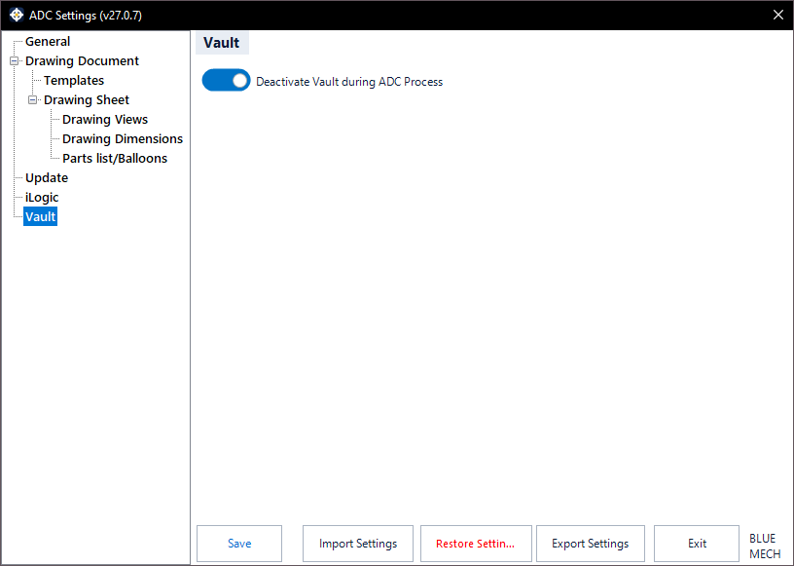This screenshot has height=566, width=794.
Task: Select Drawing Dimensions tree item
Action: [x=123, y=139]
